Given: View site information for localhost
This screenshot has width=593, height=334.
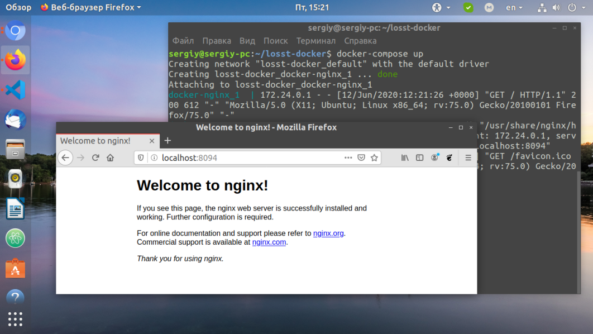Looking at the screenshot, I should pyautogui.click(x=153, y=158).
